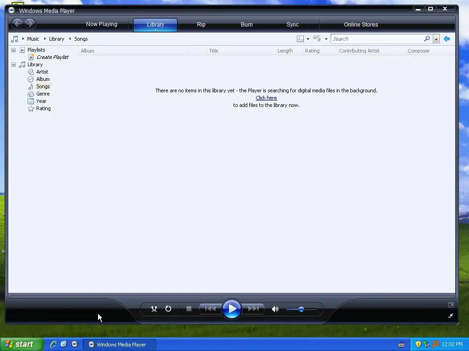The width and height of the screenshot is (469, 351).
Task: Click the Contributing Artist column header
Action: [x=371, y=51]
